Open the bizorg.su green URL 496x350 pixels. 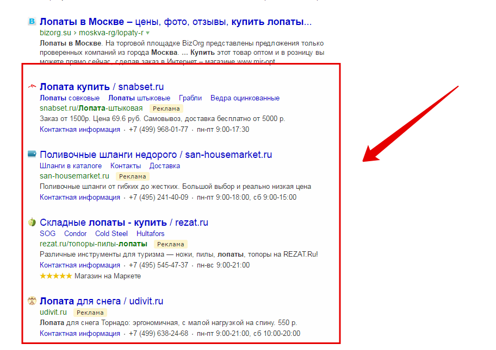pyautogui.click(x=55, y=33)
